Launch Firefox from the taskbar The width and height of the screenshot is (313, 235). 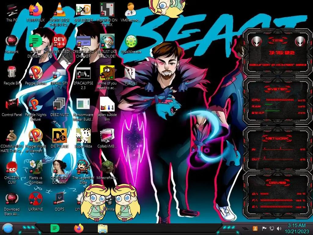pos(79,228)
